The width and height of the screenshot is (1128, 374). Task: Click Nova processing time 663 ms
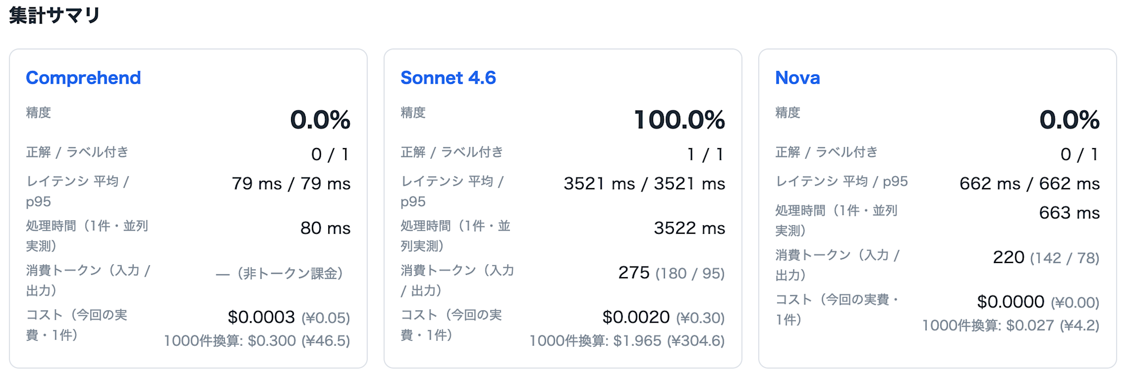click(1069, 213)
